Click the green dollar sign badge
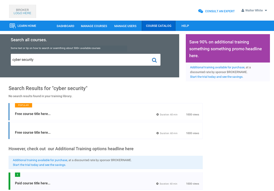 click(18, 175)
